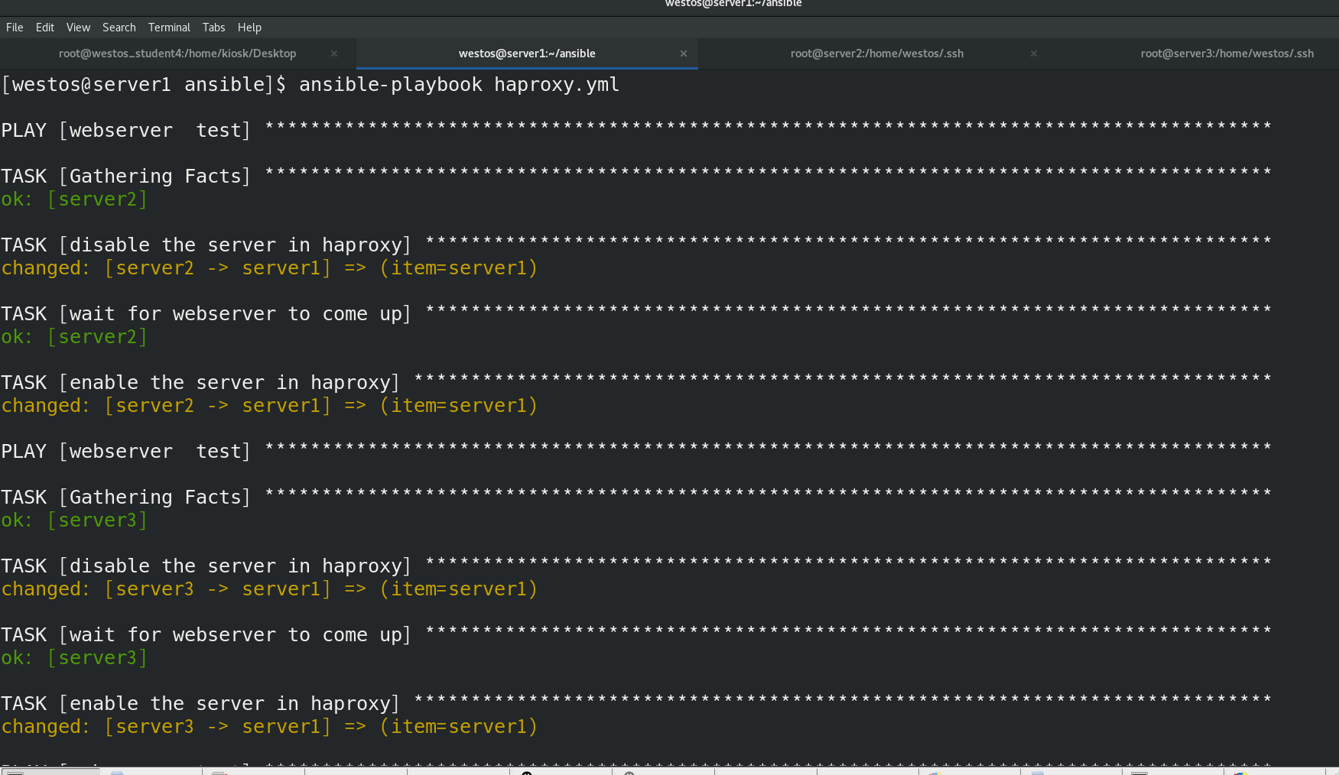The width and height of the screenshot is (1339, 775).
Task: Click first TASK [Gathering Facts] header line
Action: (636, 176)
